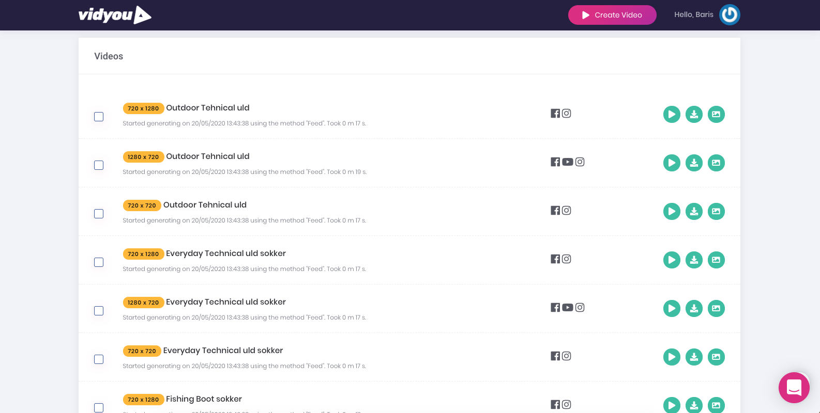The image size is (820, 413).
Task: Click YouTube icon on 1280 x 720 Everyday Technical row
Action: pyautogui.click(x=568, y=307)
